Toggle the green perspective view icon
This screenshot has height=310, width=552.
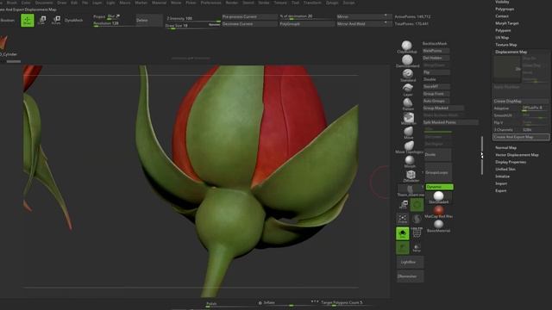click(x=417, y=205)
